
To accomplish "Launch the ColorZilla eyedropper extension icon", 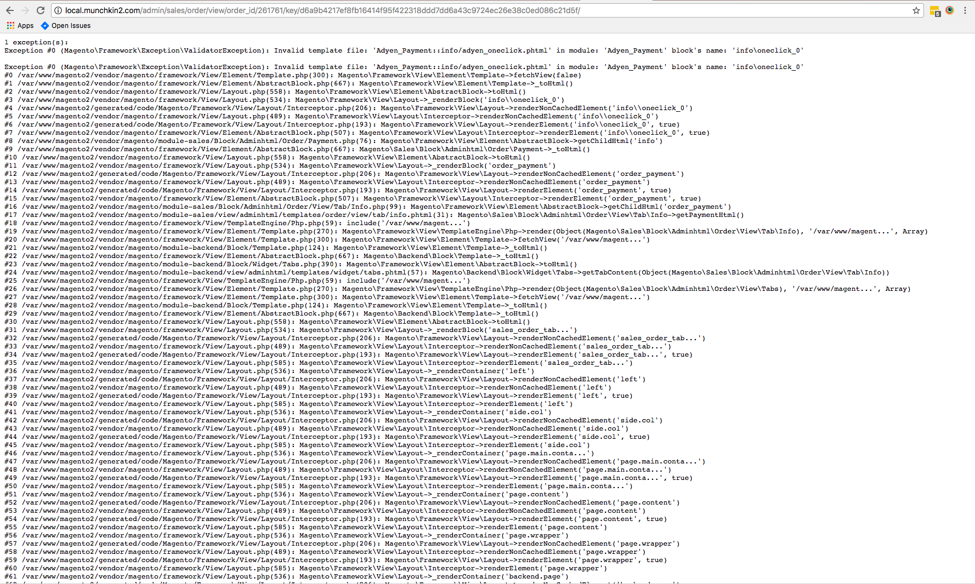I will click(950, 10).
